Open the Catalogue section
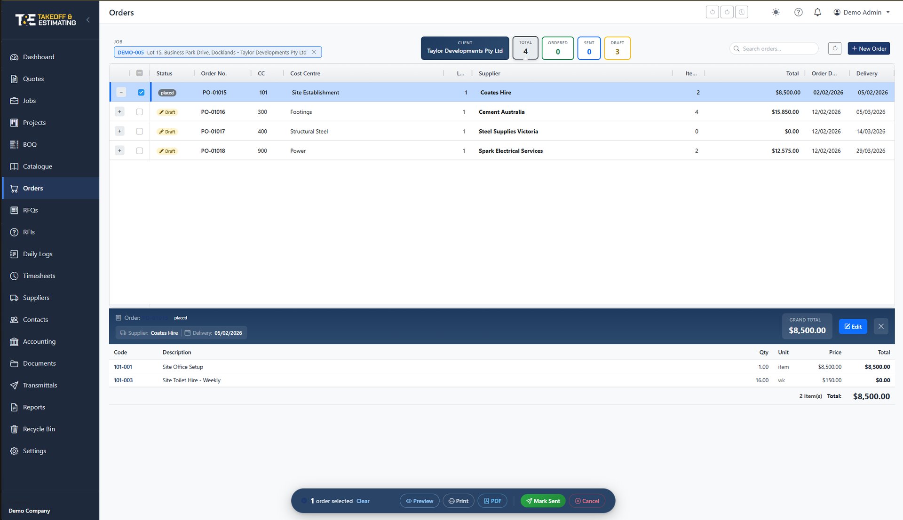The width and height of the screenshot is (903, 520). click(49, 166)
